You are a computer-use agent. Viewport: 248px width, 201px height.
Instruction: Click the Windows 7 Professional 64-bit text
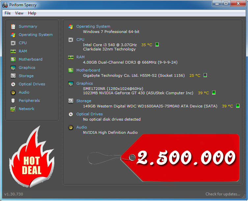pyautogui.click(x=111, y=32)
